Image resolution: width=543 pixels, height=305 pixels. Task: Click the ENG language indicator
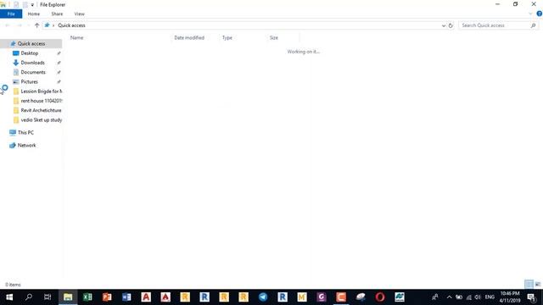490,297
